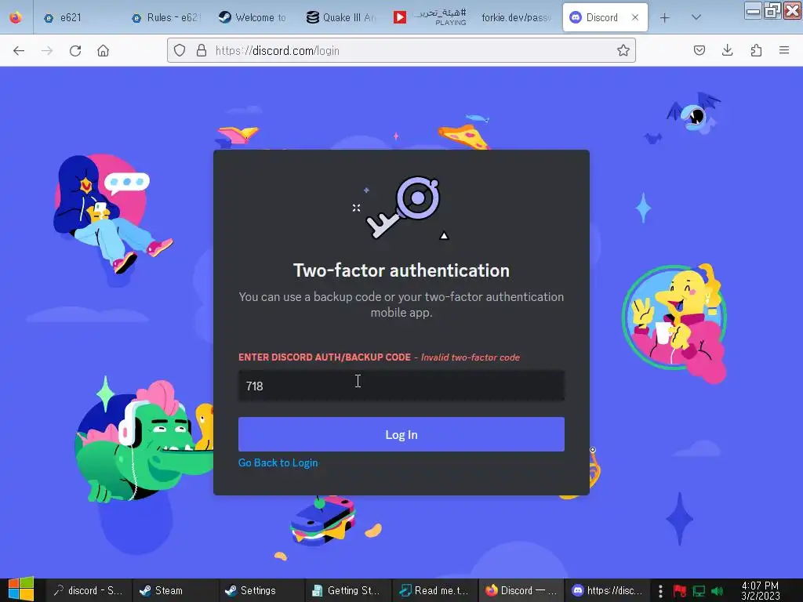The width and height of the screenshot is (803, 602).
Task: Click the discord.com/login address bar
Action: pyautogui.click(x=401, y=50)
